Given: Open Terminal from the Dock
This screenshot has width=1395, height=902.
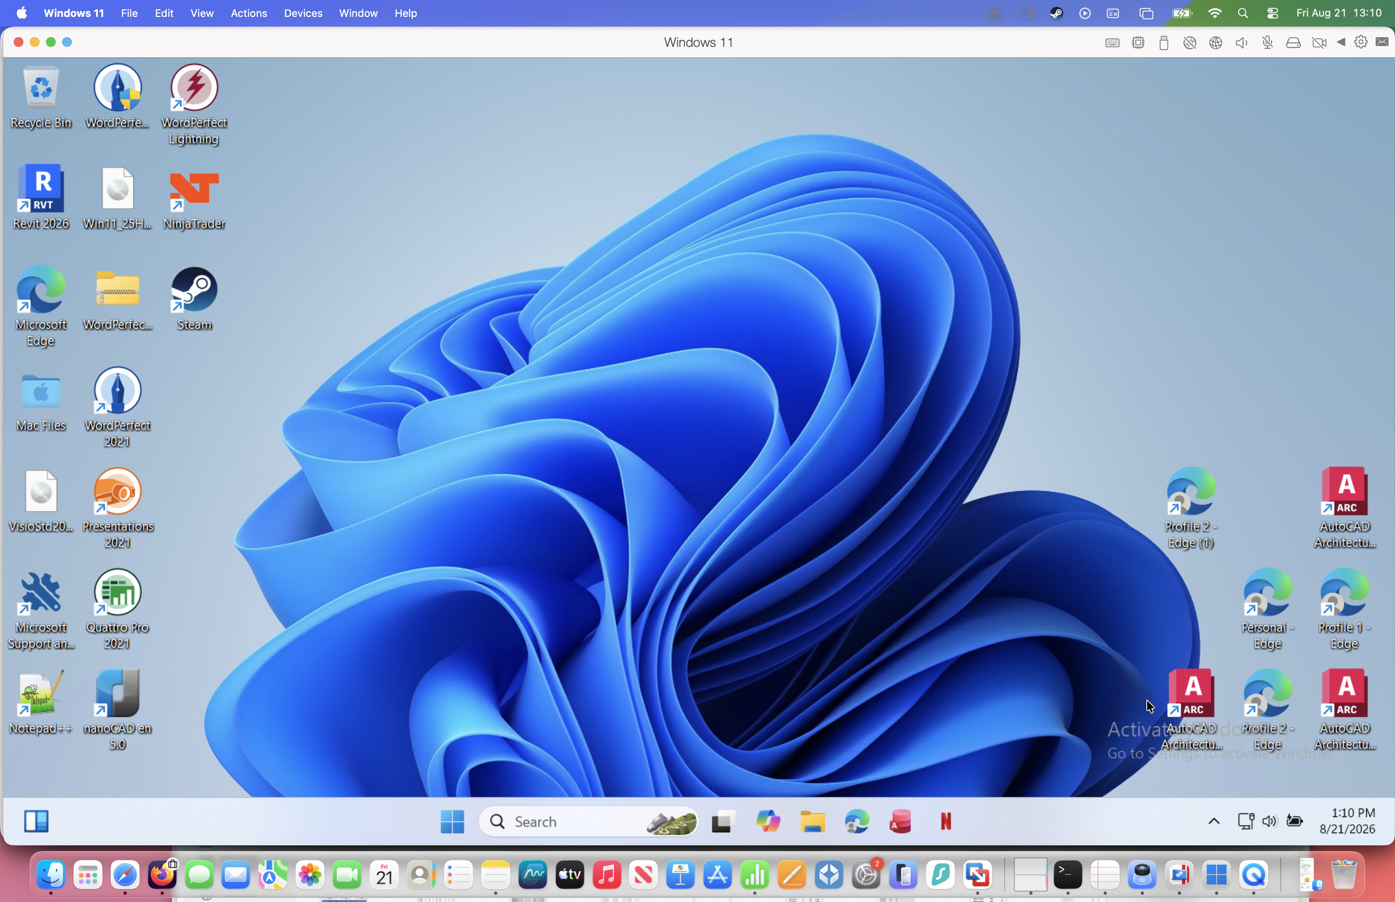Looking at the screenshot, I should click(1068, 875).
